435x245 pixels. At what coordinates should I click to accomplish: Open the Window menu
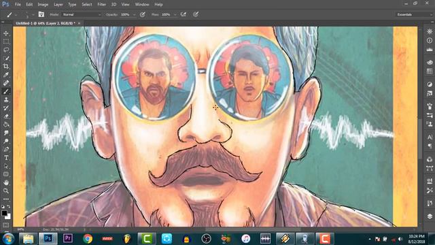click(x=142, y=5)
